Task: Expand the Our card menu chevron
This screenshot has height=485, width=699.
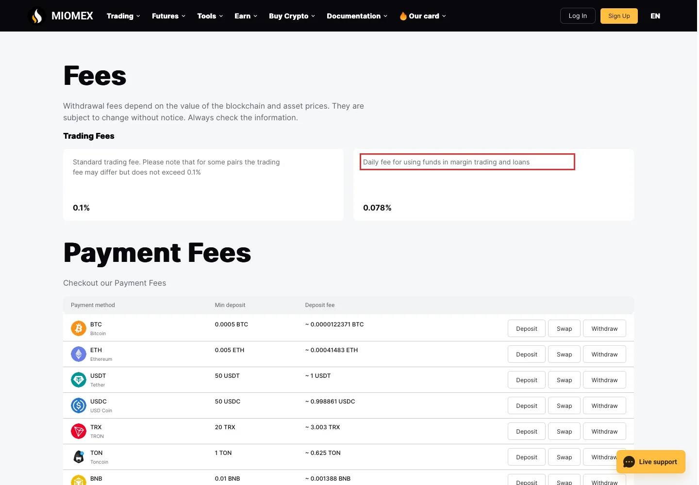Action: [444, 16]
